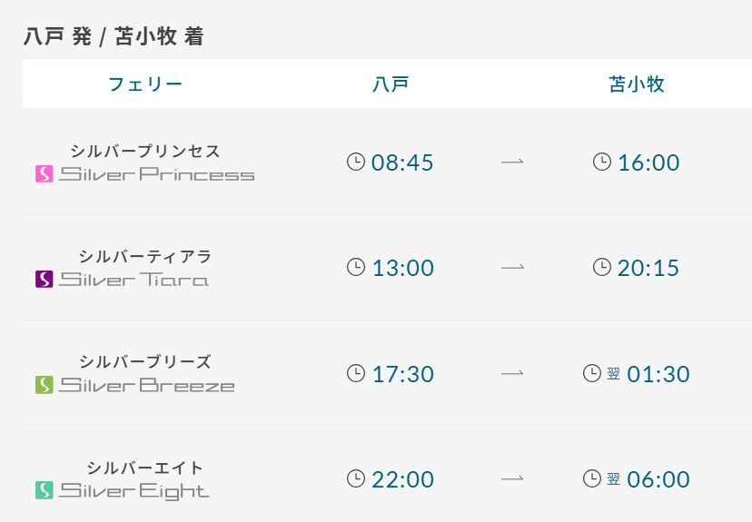
Task: Click the 20:15 arrival time
Action: pos(648,268)
